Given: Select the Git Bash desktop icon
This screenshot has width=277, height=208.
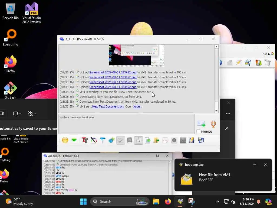Looking at the screenshot, I should coord(11,90).
